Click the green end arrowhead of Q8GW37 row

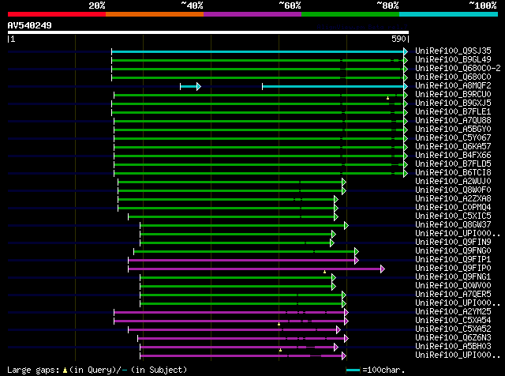[x=346, y=225]
